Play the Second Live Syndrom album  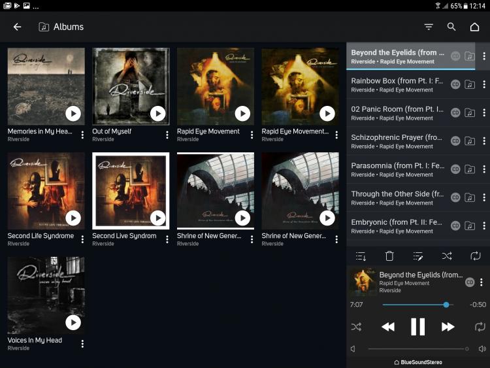pos(158,218)
